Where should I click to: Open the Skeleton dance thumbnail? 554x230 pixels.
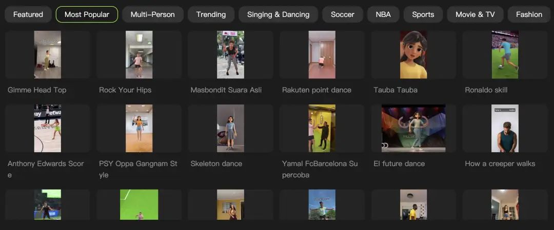230,129
